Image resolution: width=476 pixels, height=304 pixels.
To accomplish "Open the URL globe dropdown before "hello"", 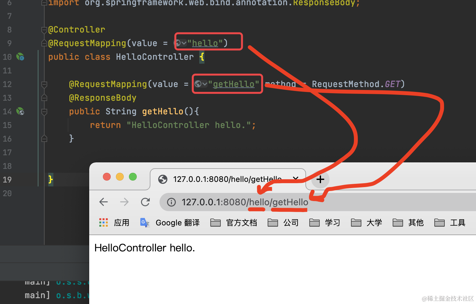I will (181, 43).
